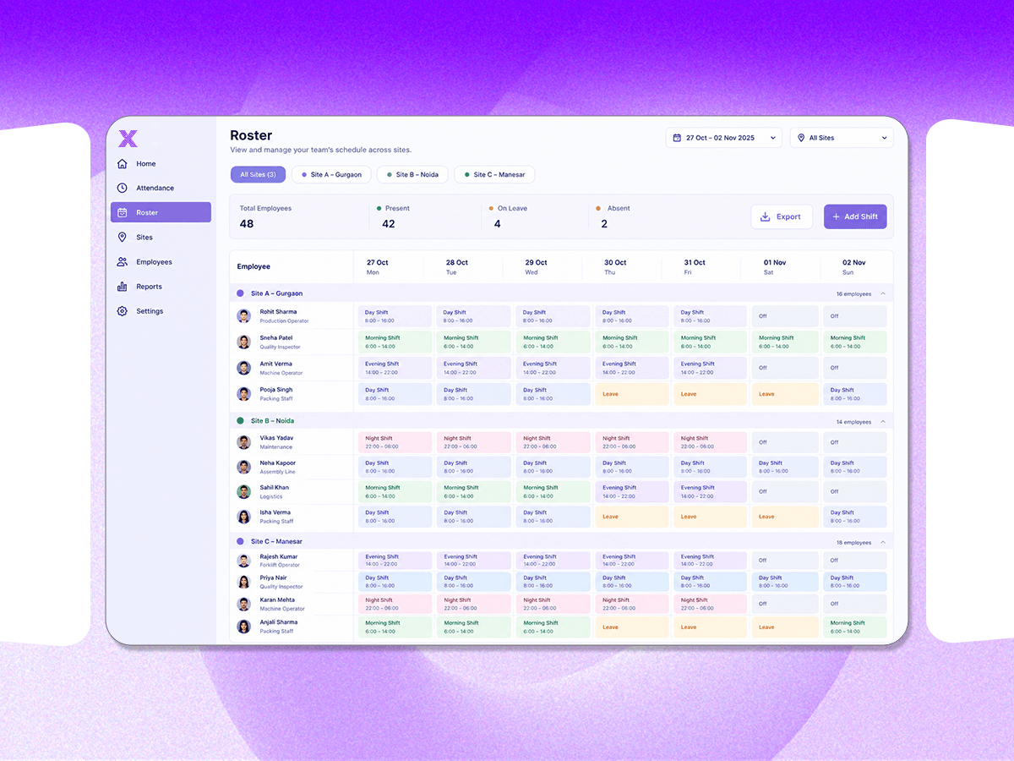Open the All Sites dropdown at top right
Viewport: 1014px width, 761px height.
pyautogui.click(x=842, y=138)
